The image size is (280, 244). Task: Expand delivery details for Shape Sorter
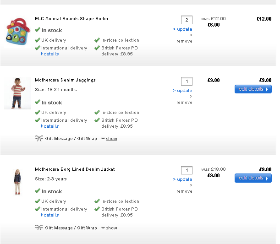(x=51, y=54)
